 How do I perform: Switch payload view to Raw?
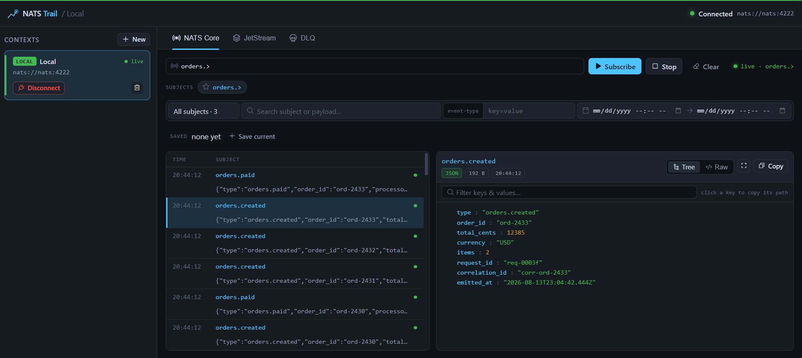point(717,167)
